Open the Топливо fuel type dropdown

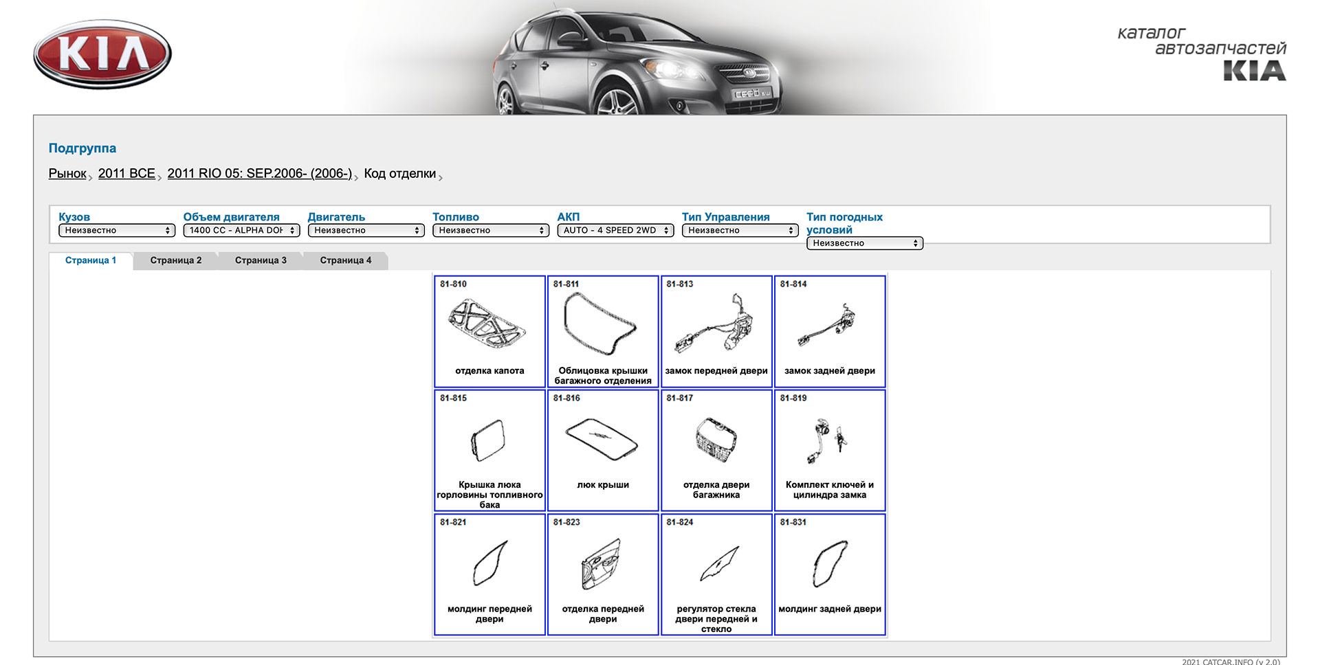(491, 231)
